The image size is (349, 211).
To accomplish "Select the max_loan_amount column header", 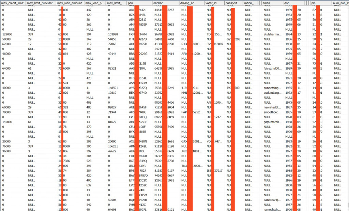I will point(70,3).
